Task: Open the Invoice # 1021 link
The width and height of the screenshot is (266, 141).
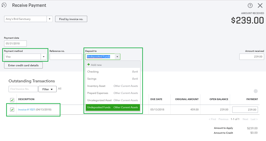Action: point(27,109)
